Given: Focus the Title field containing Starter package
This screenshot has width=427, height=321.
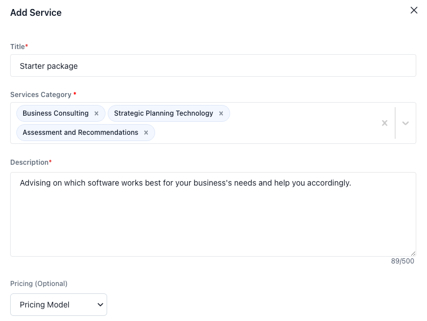Looking at the screenshot, I should (213, 66).
